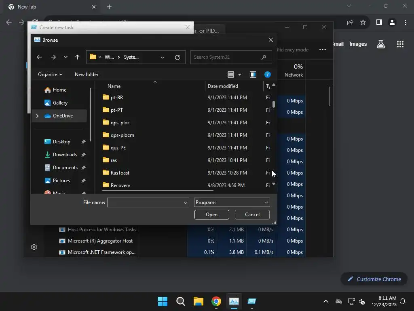414x311 pixels.
Task: Click the search magnifier in Browse dialog
Action: point(264,57)
